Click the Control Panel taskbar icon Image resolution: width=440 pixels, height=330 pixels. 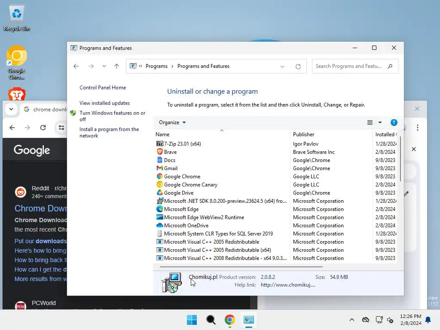pos(249,320)
